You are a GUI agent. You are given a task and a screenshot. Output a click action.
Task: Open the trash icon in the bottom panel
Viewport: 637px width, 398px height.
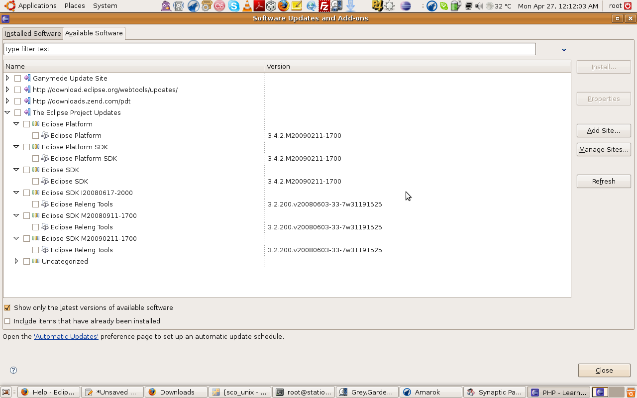click(x=631, y=392)
